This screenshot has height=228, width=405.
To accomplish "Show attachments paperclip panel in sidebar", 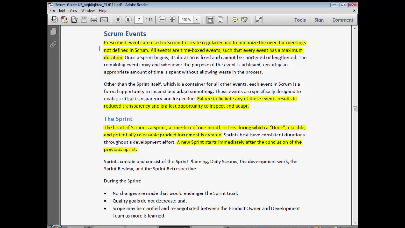I will click(x=53, y=45).
